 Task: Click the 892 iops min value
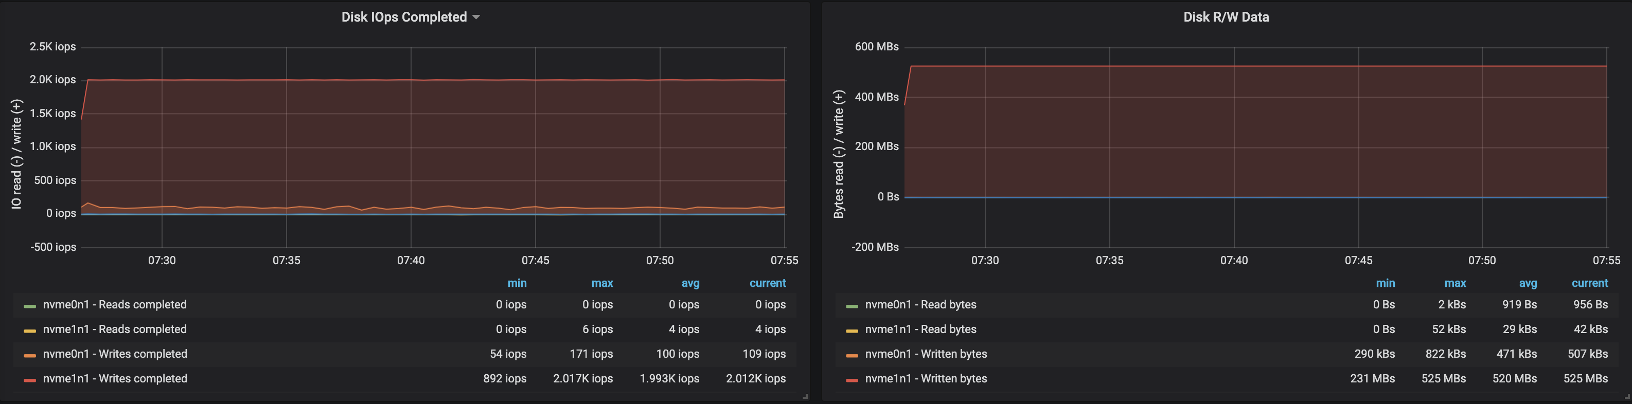(505, 379)
